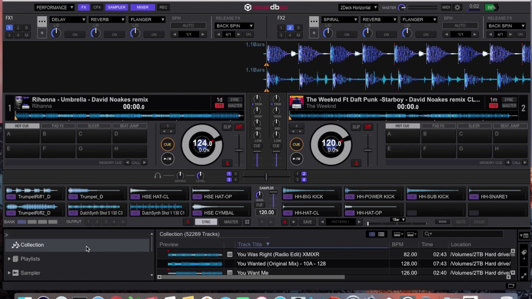Switch to track list view icon
Viewport: 532px width, 299px height.
pyautogui.click(x=372, y=234)
